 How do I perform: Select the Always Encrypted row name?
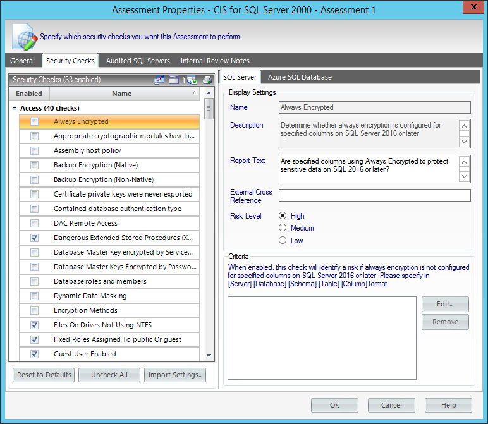click(x=82, y=121)
